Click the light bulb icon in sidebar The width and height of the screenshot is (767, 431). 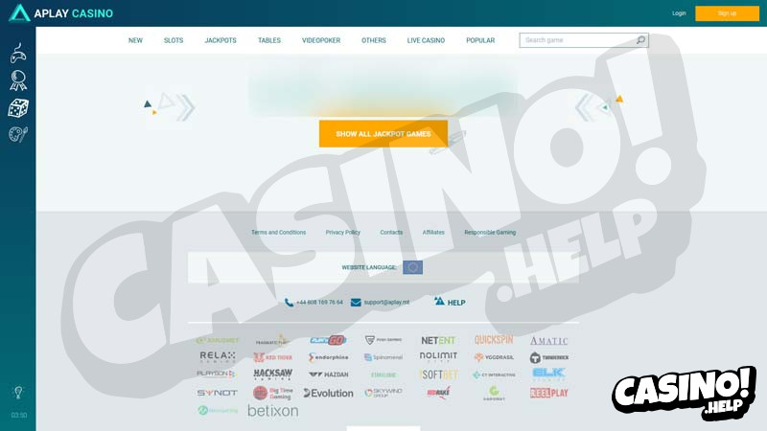18,392
